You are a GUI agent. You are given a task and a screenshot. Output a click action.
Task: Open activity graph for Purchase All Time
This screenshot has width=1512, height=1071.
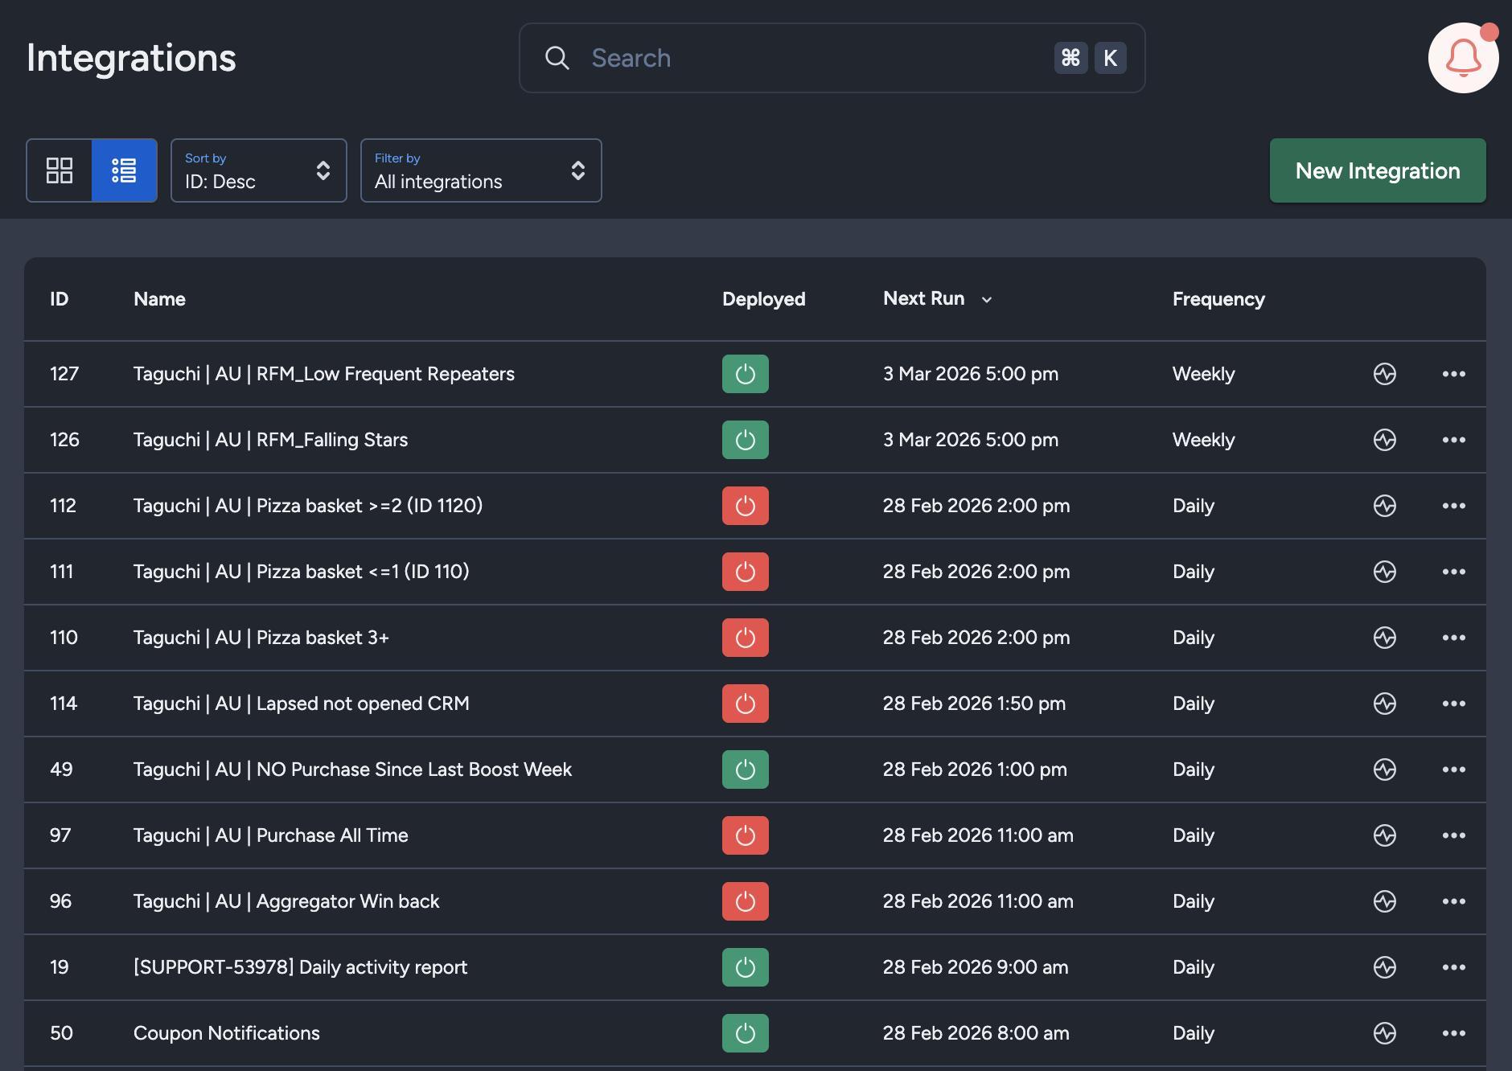[1385, 835]
